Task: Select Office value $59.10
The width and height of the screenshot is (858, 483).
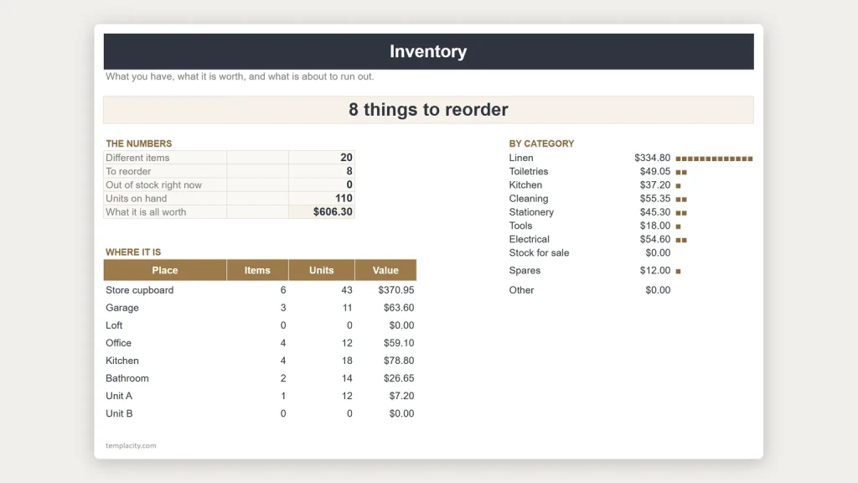Action: [399, 343]
